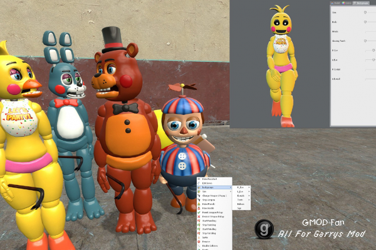Screen dimensions: 376x250
Task: Click the red Remove icon
Action: (199, 242)
